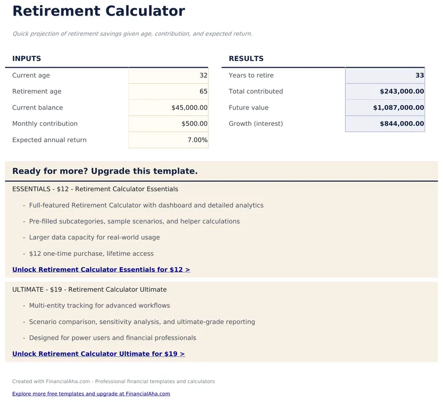Screen dimensions: 443x402
Task: Click the Expected annual return label
Action: [x=49, y=140]
